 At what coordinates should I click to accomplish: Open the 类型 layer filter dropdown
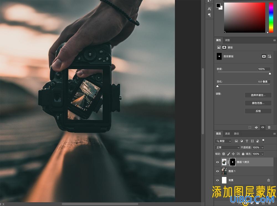(223, 141)
